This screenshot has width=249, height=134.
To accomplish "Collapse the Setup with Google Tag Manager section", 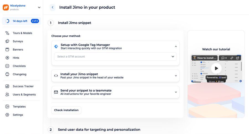I will click(176, 47).
